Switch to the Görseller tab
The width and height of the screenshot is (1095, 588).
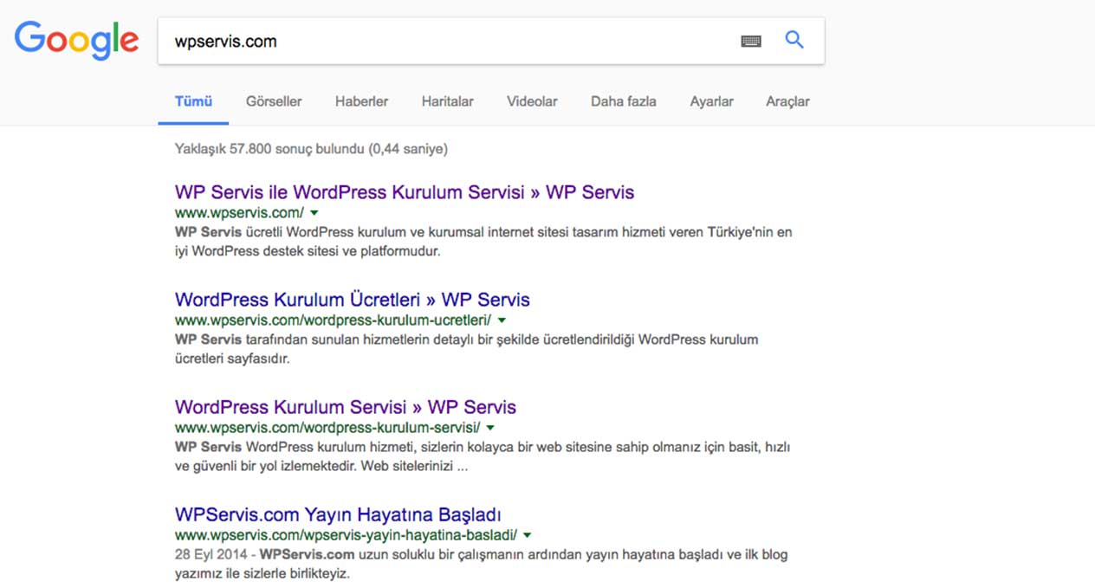273,100
